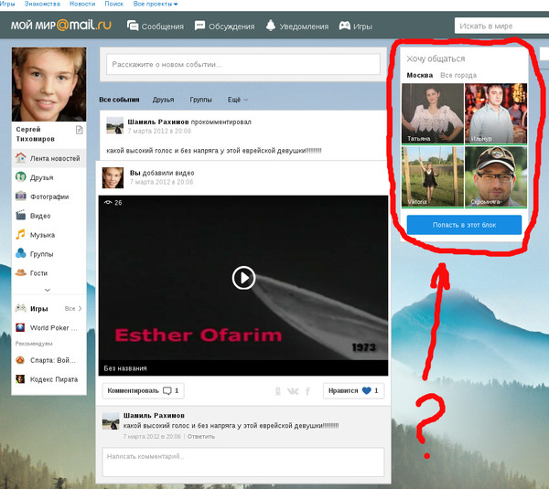The height and width of the screenshot is (489, 549).
Task: Click the Хочу общаться block title
Action: pos(436,58)
